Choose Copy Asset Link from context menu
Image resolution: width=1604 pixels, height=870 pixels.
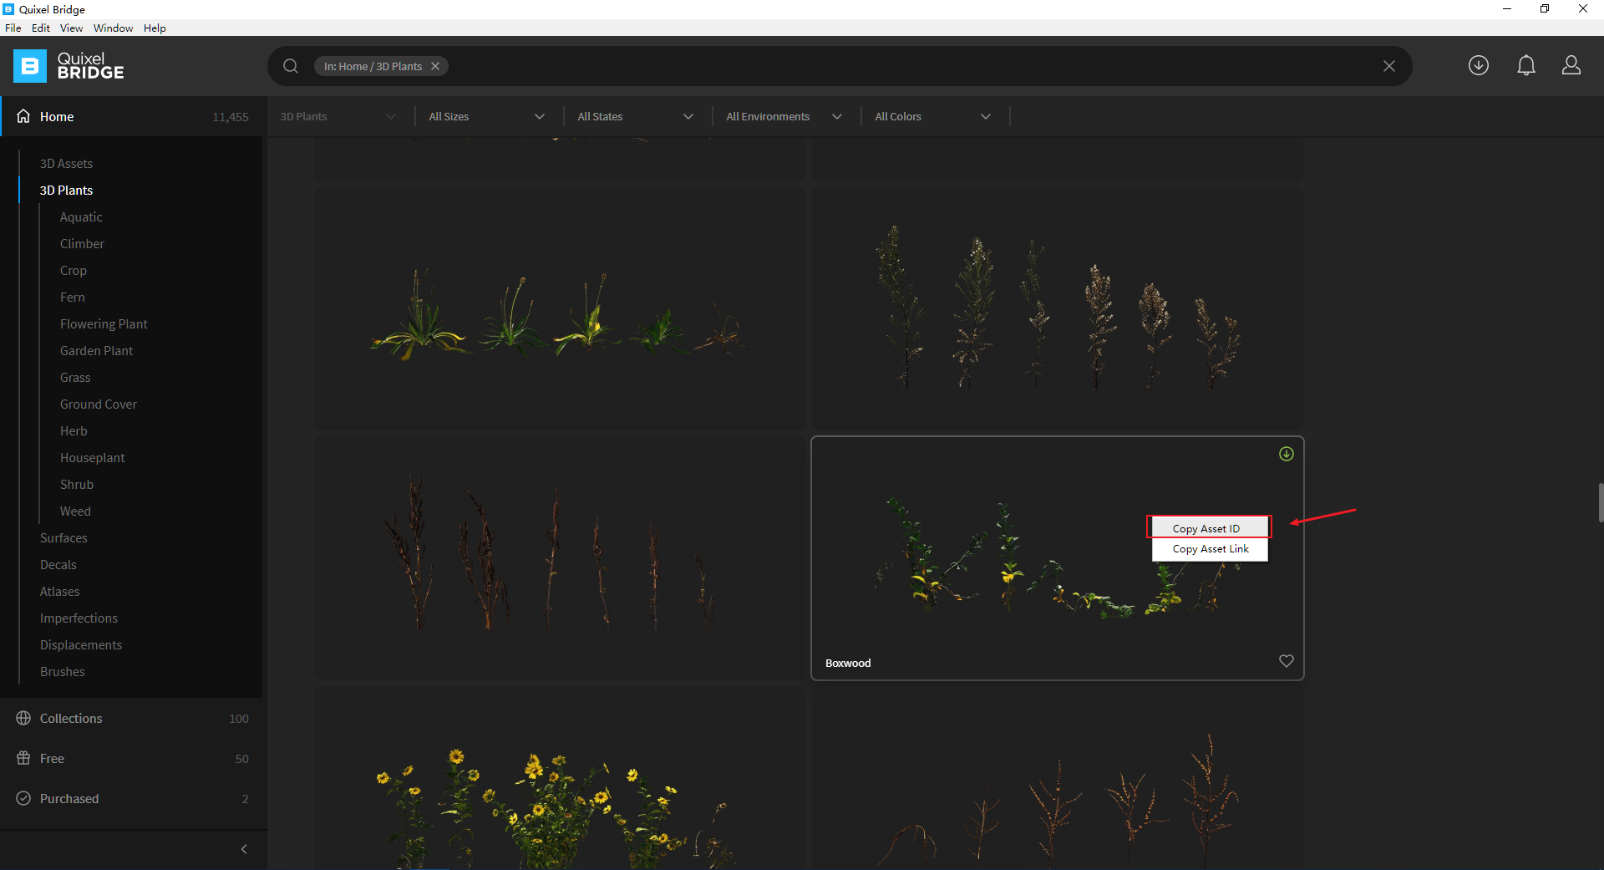pos(1210,549)
